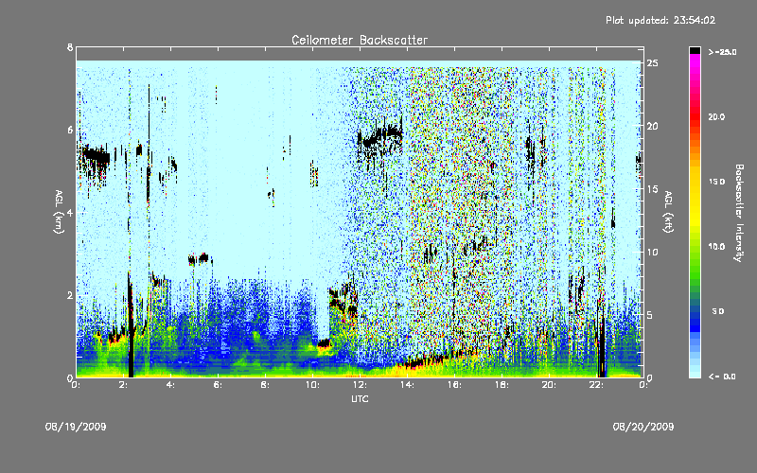Click the '15.0' colorbar value
The height and width of the screenshot is (473, 757).
[716, 182]
